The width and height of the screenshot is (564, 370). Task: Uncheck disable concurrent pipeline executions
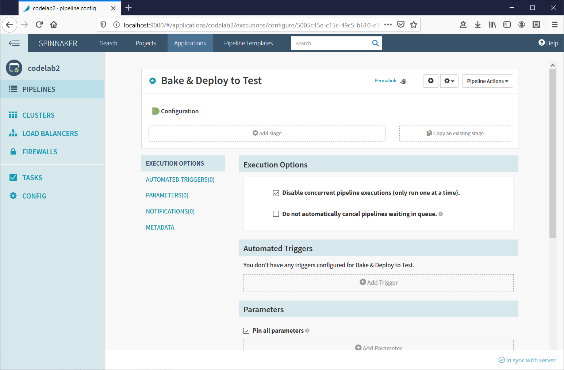coord(276,193)
